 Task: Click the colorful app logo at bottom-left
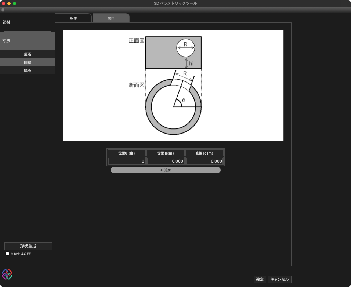pos(7,274)
